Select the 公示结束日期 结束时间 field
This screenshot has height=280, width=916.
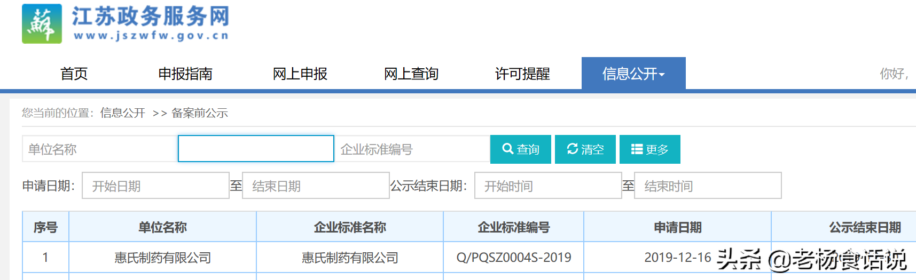click(x=707, y=186)
